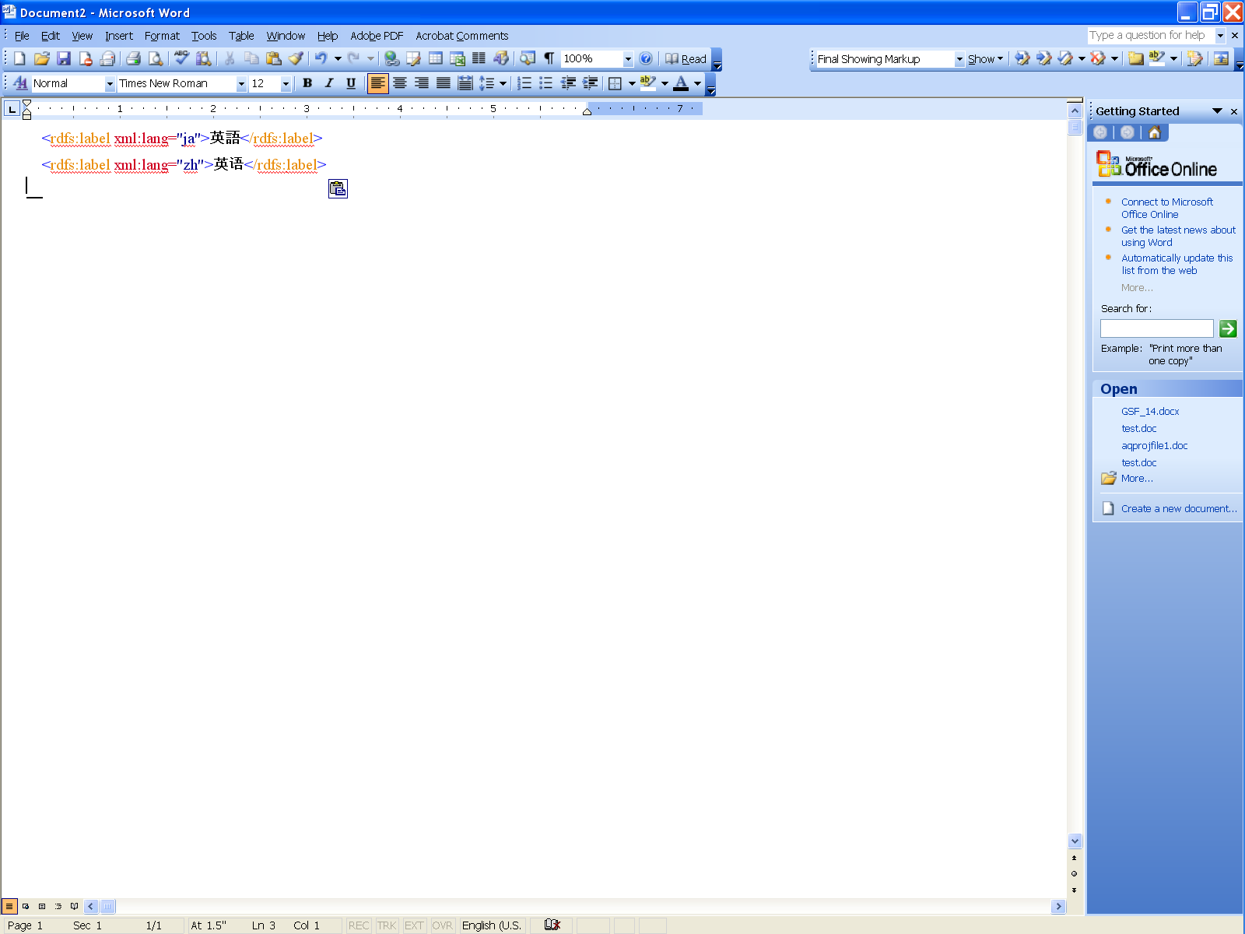Click the Home icon in Getting Started pane

(1155, 132)
